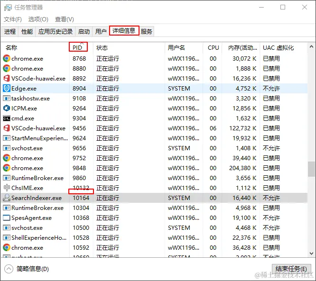Select the 204,380 K memory value
The height and width of the screenshot is (281, 316).
coord(242,168)
